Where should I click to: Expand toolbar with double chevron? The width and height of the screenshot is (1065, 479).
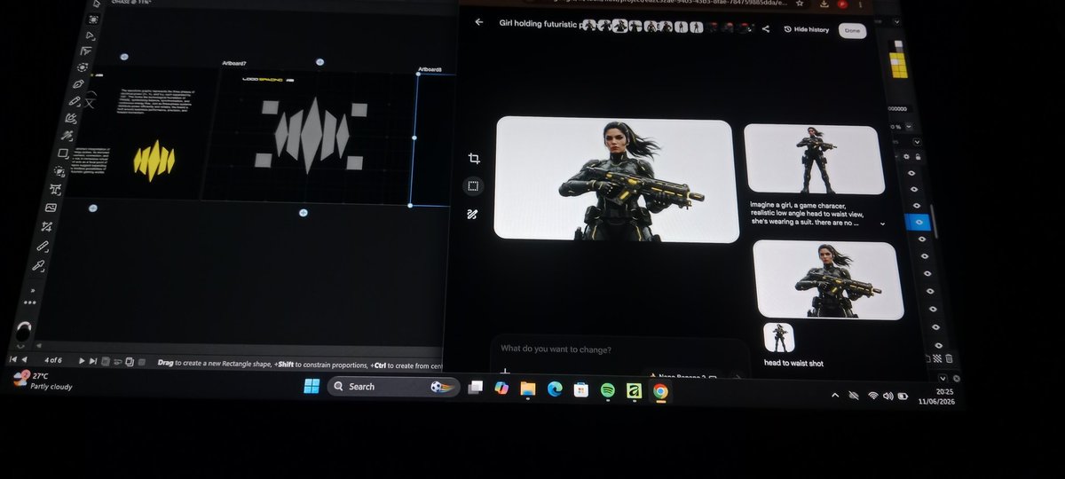click(33, 289)
